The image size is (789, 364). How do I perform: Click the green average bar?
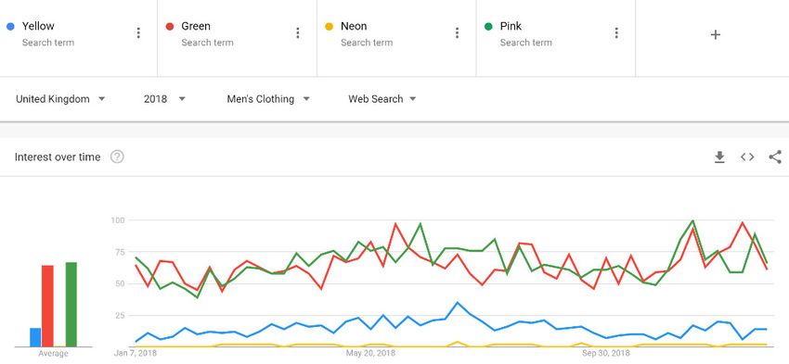coord(71,304)
